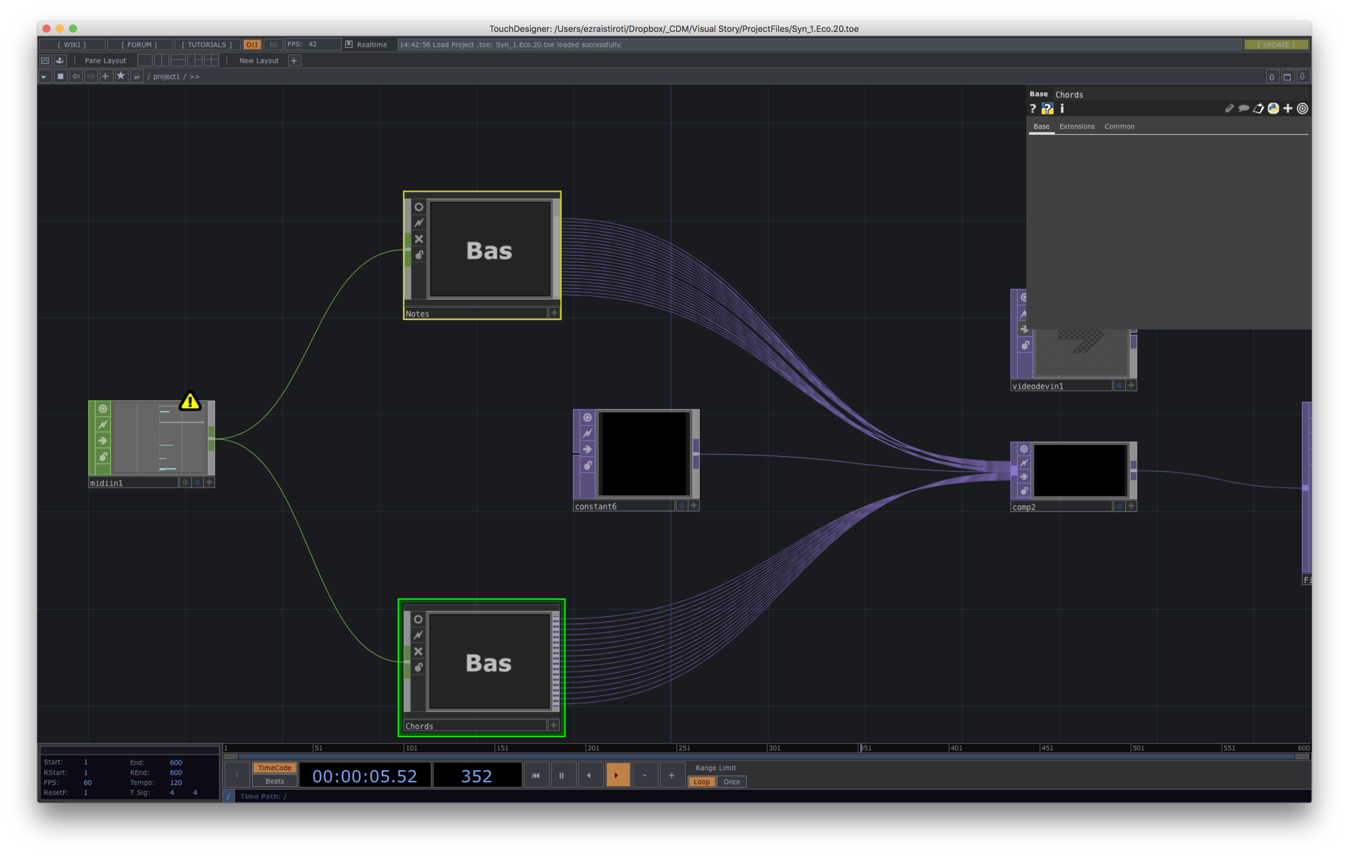Open the pane type dropdown arrow
Image resolution: width=1349 pixels, height=856 pixels.
(x=44, y=77)
